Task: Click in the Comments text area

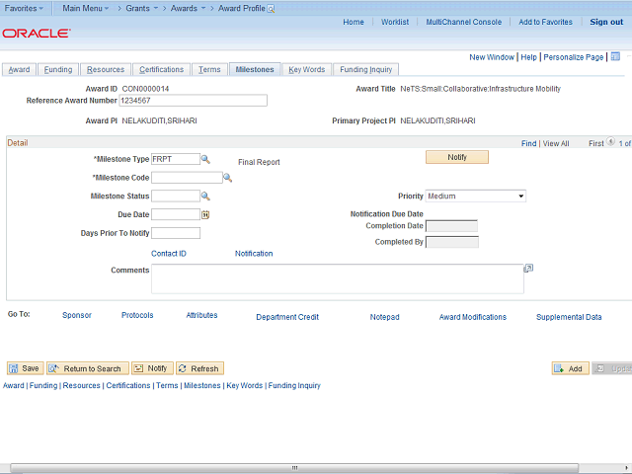Action: 338,278
